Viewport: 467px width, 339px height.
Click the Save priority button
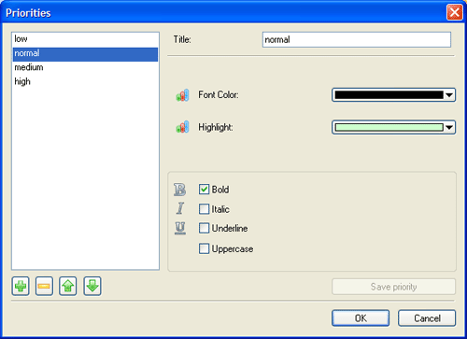(x=393, y=287)
